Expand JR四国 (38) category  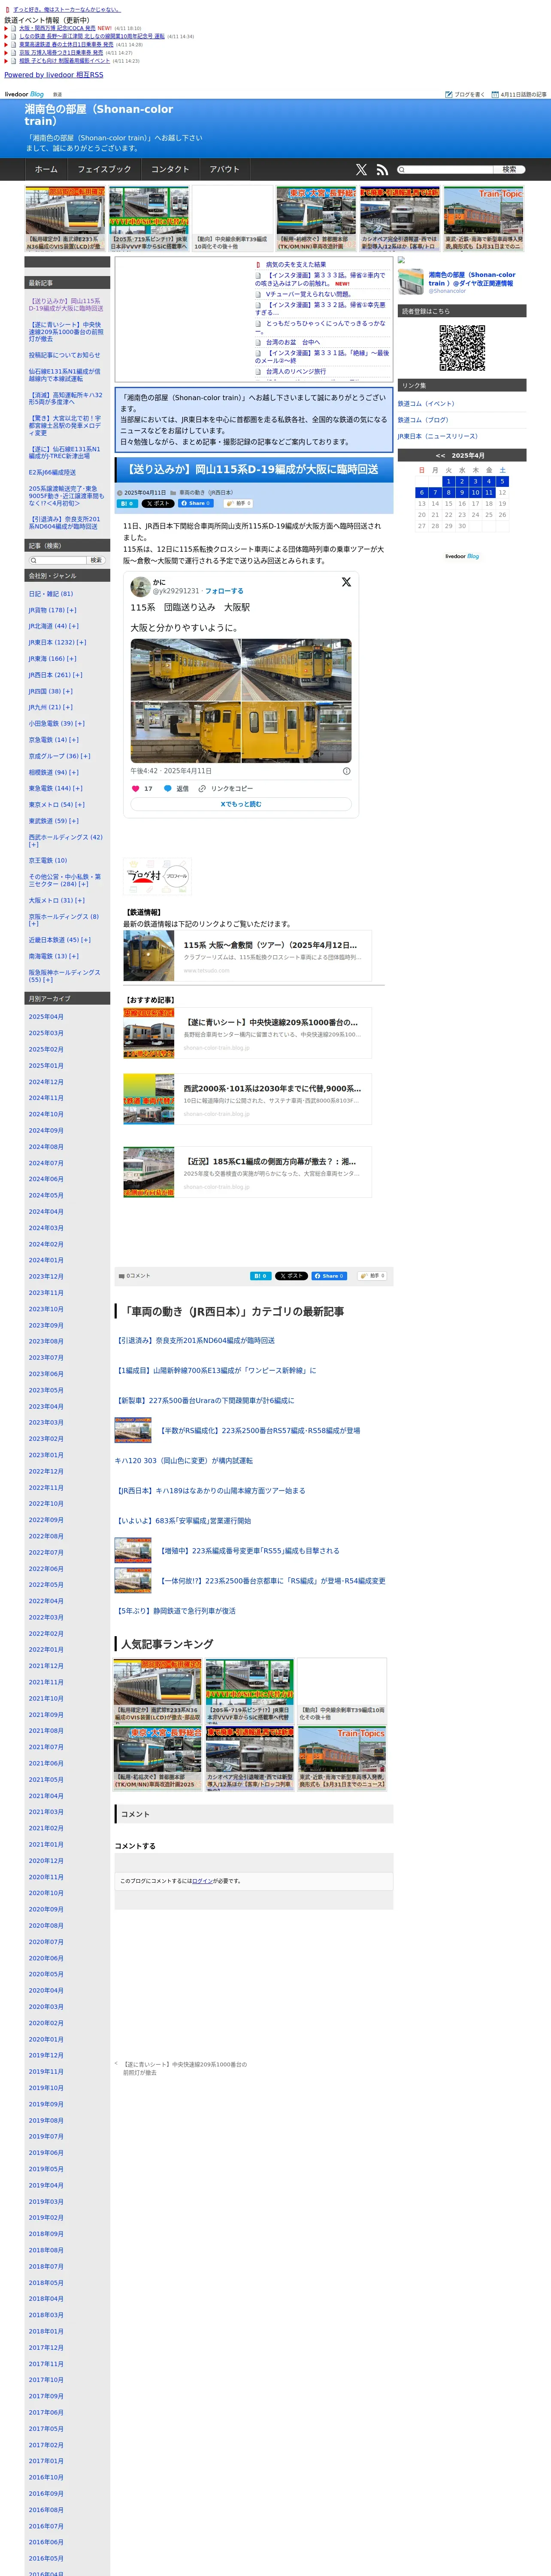[68, 691]
